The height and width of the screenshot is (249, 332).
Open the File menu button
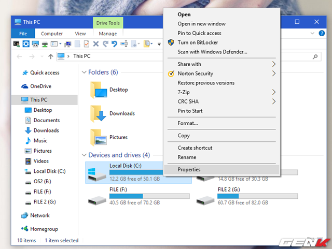click(23, 34)
